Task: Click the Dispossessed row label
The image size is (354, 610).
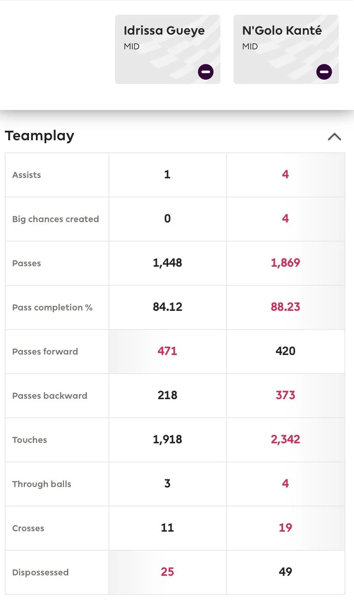Action: tap(41, 572)
